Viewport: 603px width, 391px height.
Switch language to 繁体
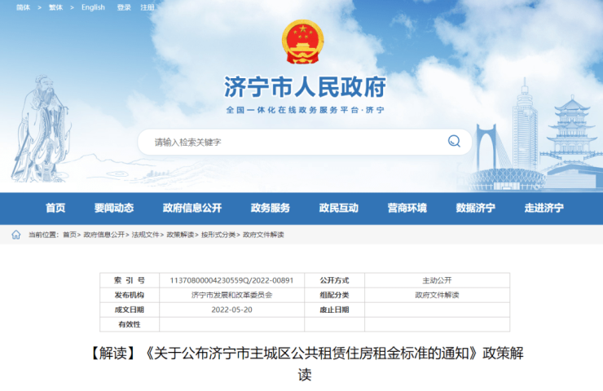[55, 7]
